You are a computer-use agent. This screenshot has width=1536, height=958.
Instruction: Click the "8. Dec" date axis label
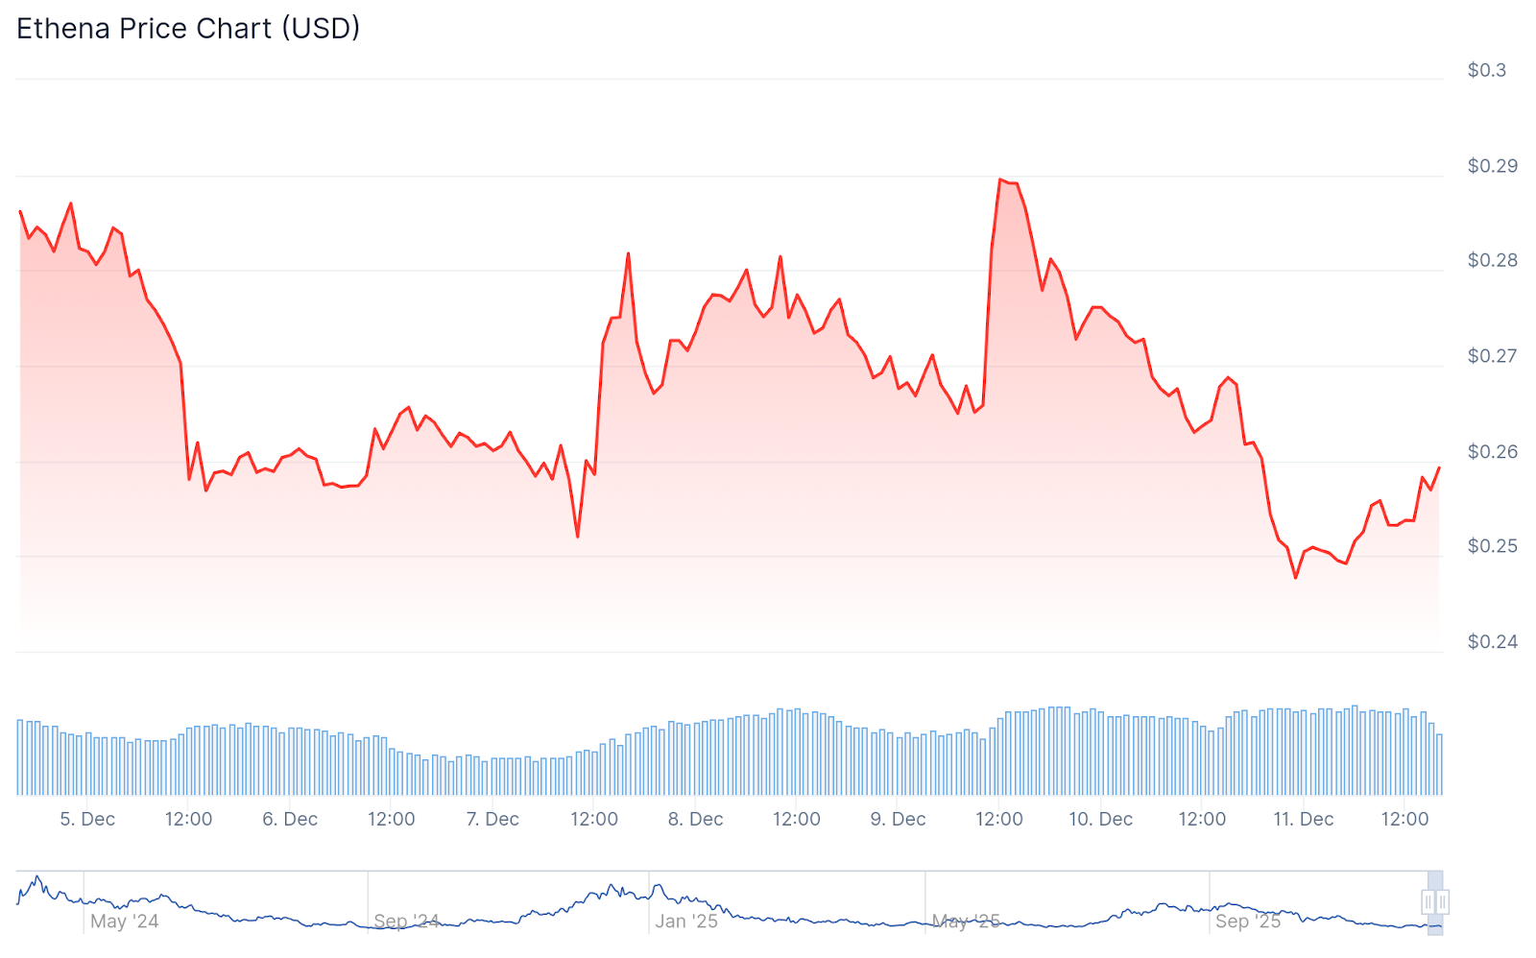(696, 819)
